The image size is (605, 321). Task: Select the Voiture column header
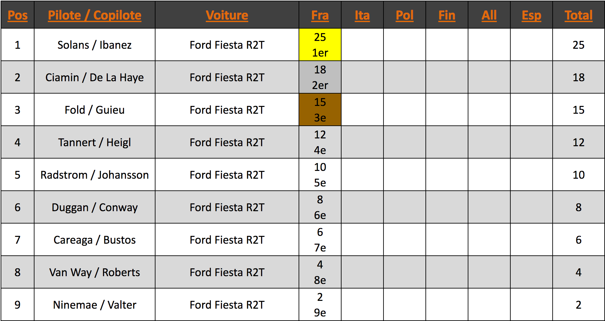(x=227, y=15)
